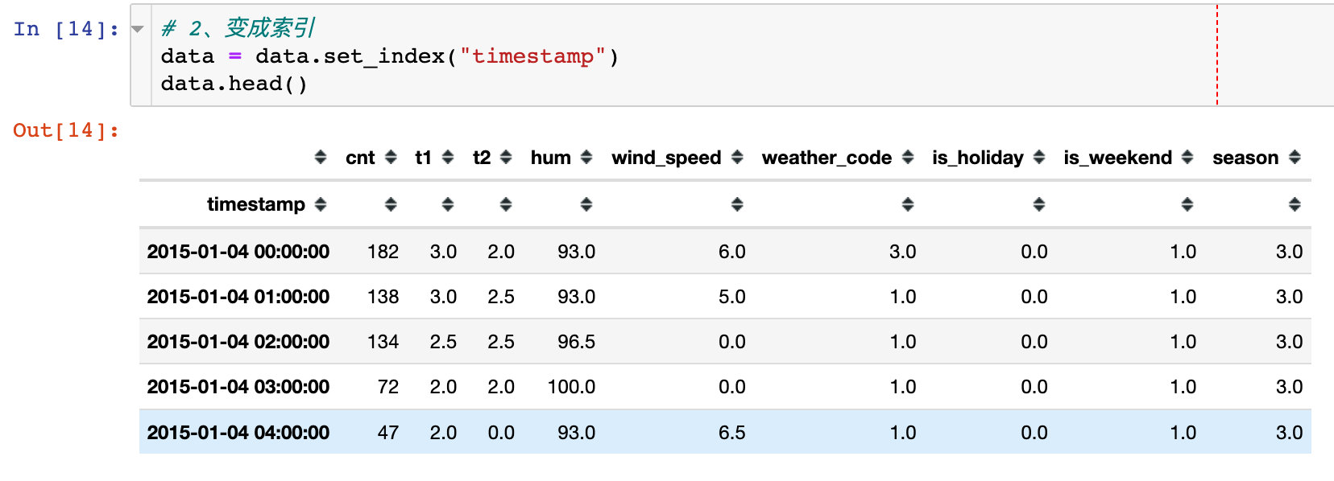Viewport: 1334px width, 481px height.
Task: Sort by is_weekend column arrows
Action: click(1187, 158)
